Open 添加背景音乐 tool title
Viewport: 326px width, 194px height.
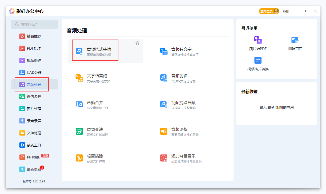(x=183, y=156)
